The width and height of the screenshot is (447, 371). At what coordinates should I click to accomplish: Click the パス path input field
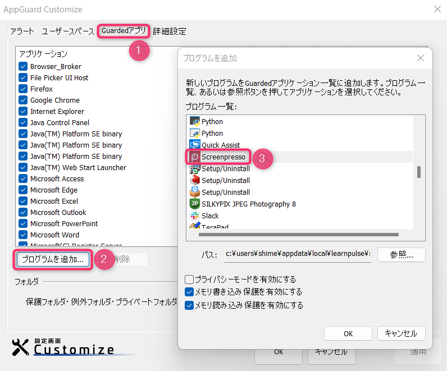pyautogui.click(x=298, y=254)
